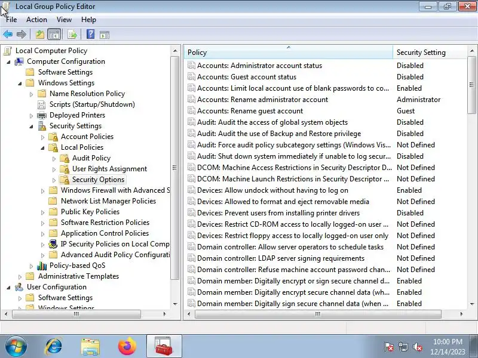Expand the Account Policies node
Screen dimensions: 478x358
[x=42, y=137]
